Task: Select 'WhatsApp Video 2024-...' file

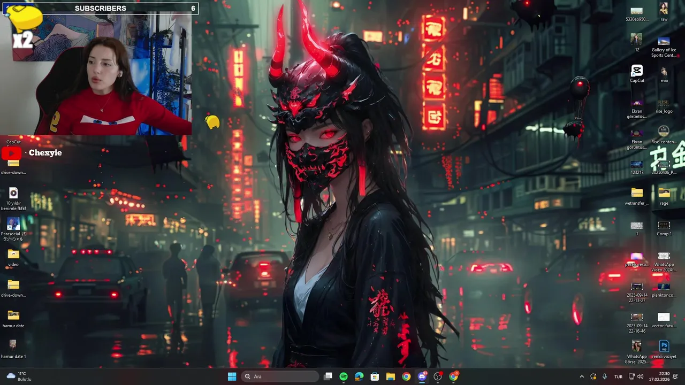Action: (664, 261)
